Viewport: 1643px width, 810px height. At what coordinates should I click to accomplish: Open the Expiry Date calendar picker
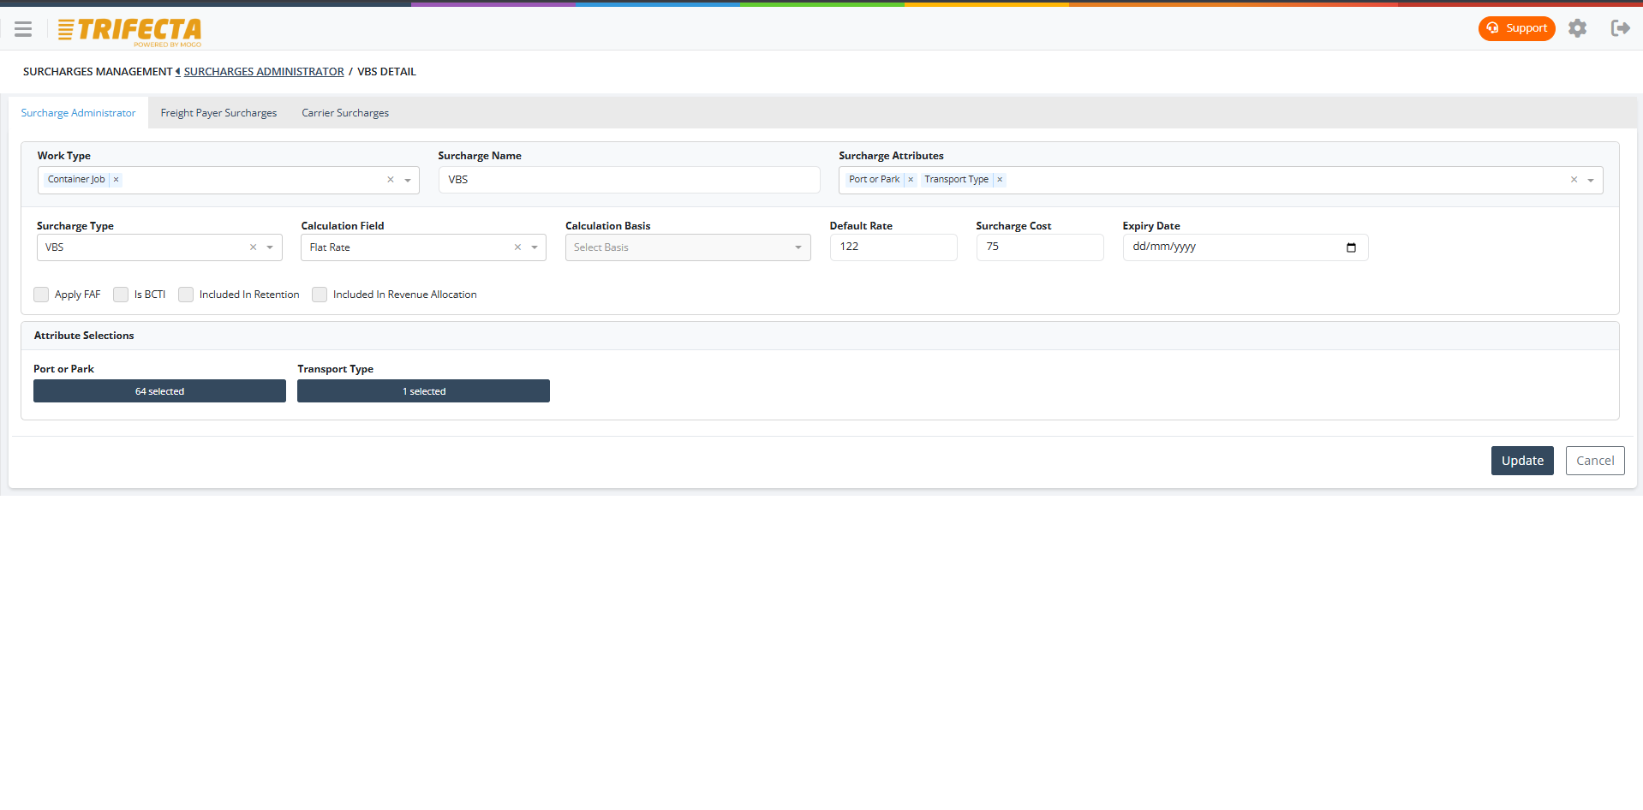(1351, 247)
